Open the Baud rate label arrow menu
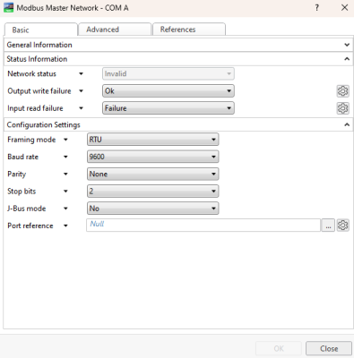This screenshot has width=354, height=358. pyautogui.click(x=65, y=157)
